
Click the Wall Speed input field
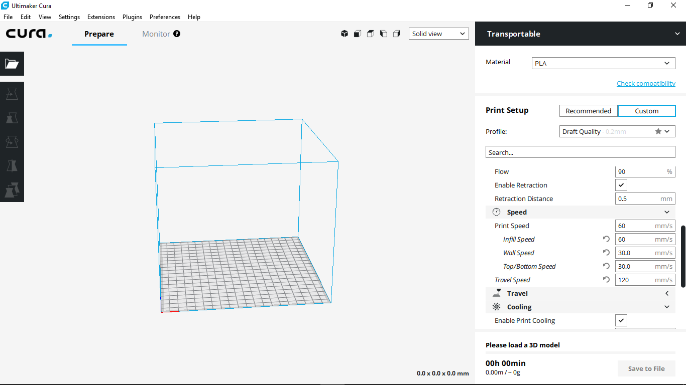[x=645, y=253]
